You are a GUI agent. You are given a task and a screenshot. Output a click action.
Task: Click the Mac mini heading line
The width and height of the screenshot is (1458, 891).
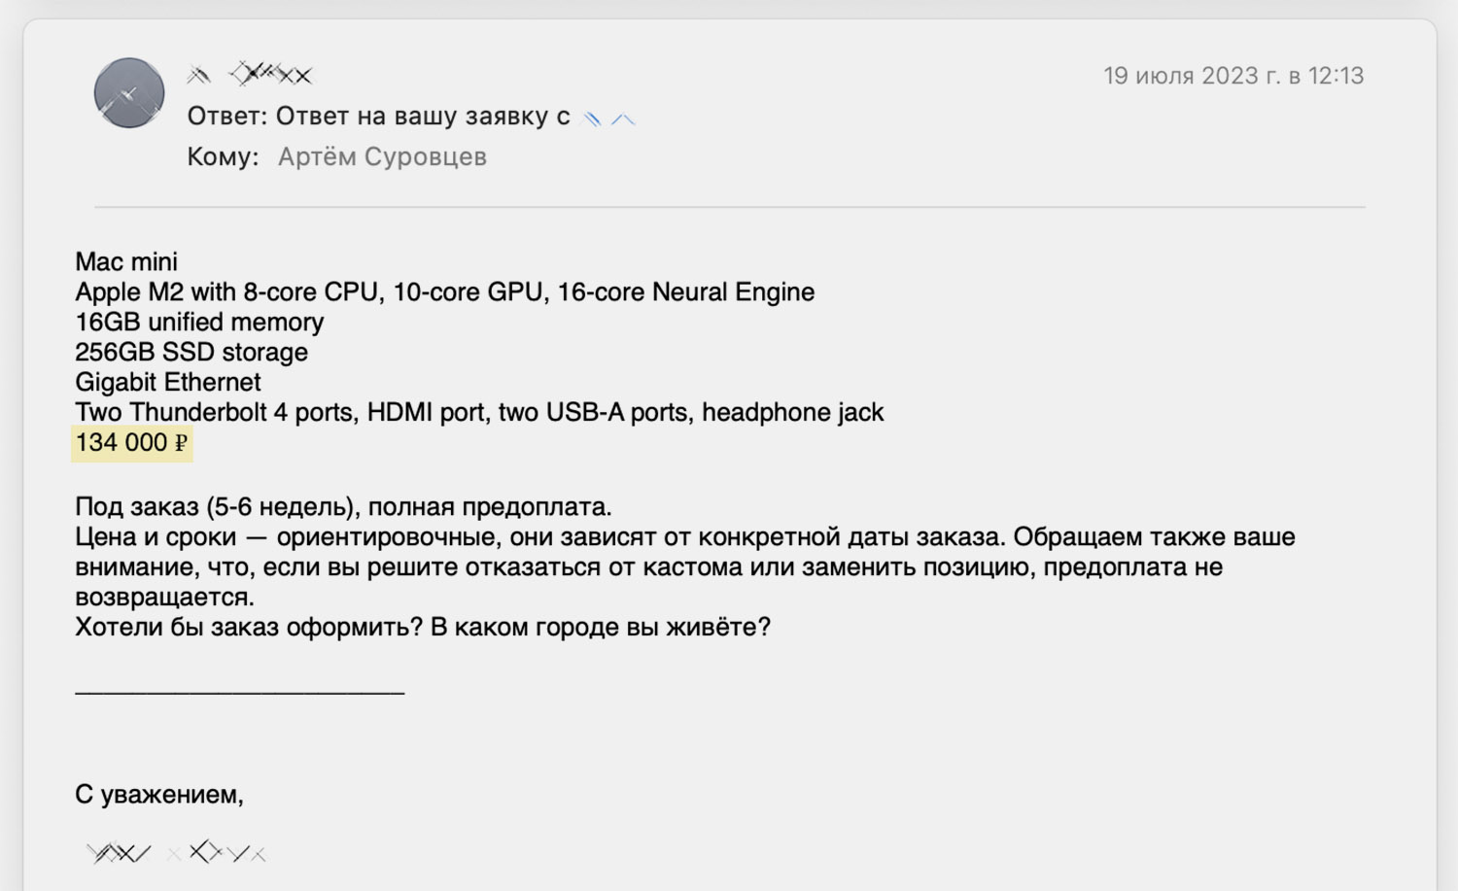pyautogui.click(x=126, y=261)
